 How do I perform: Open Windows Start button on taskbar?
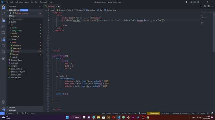pos(67,117)
